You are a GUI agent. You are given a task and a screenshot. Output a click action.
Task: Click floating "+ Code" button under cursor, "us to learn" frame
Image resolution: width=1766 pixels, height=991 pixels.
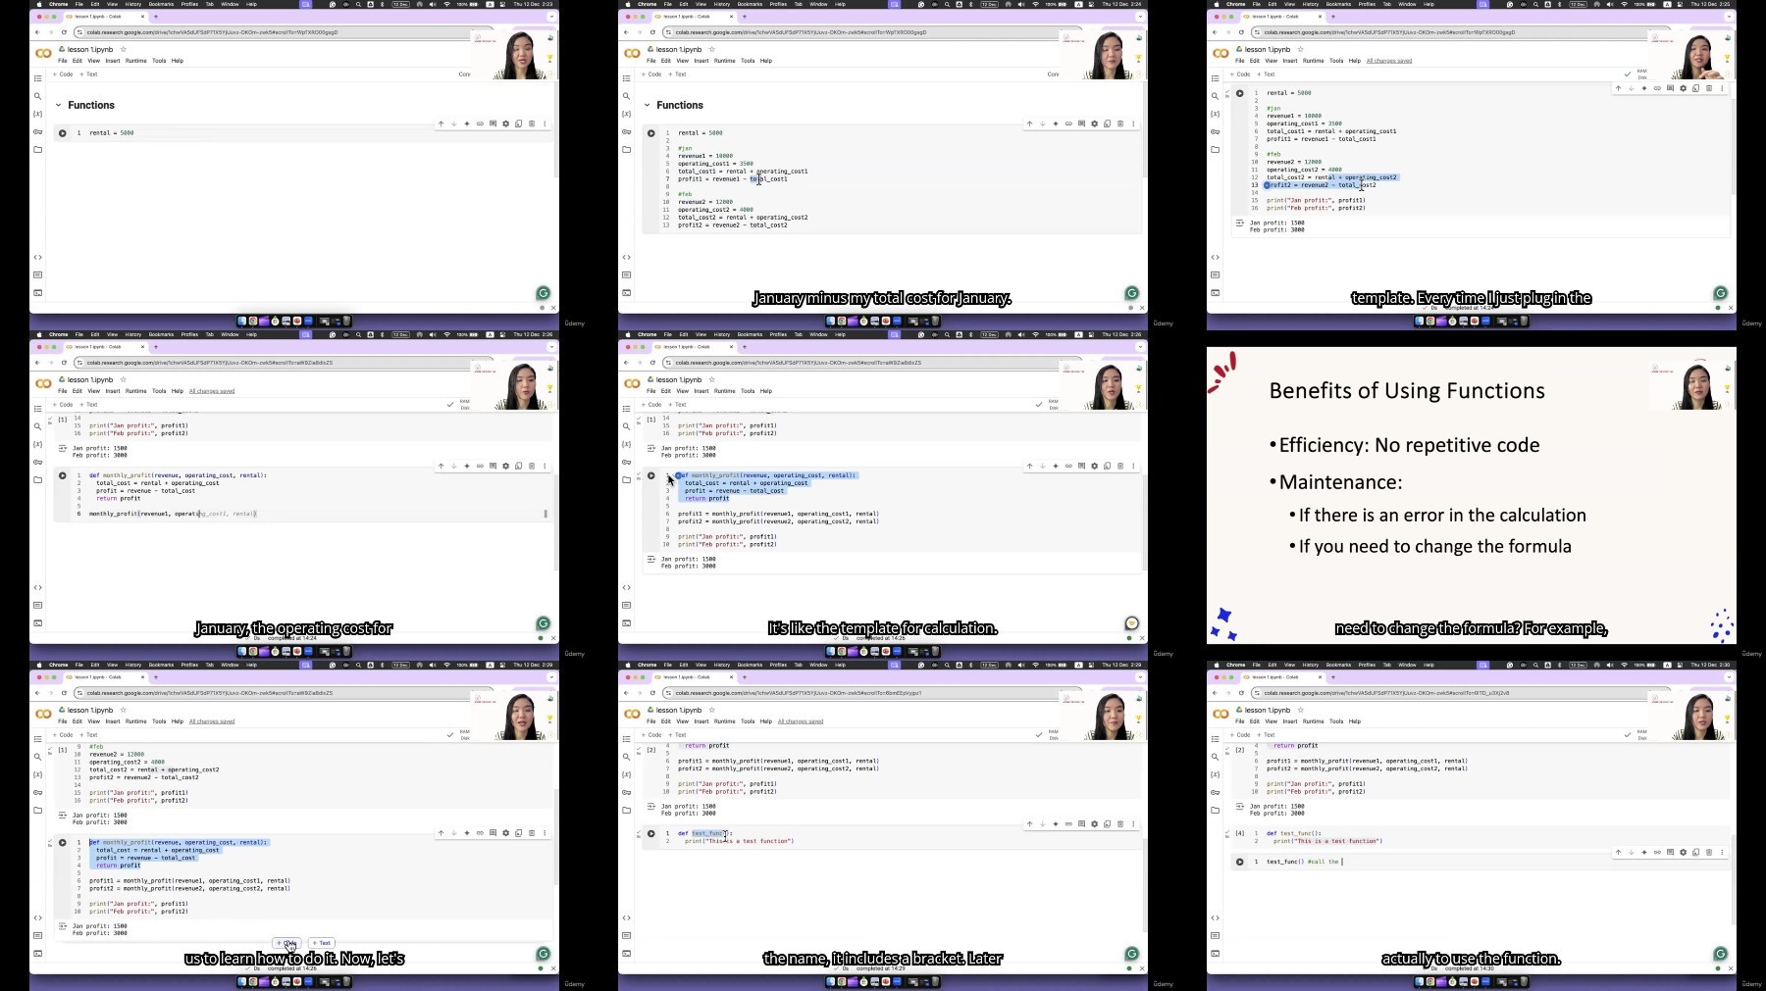click(287, 943)
